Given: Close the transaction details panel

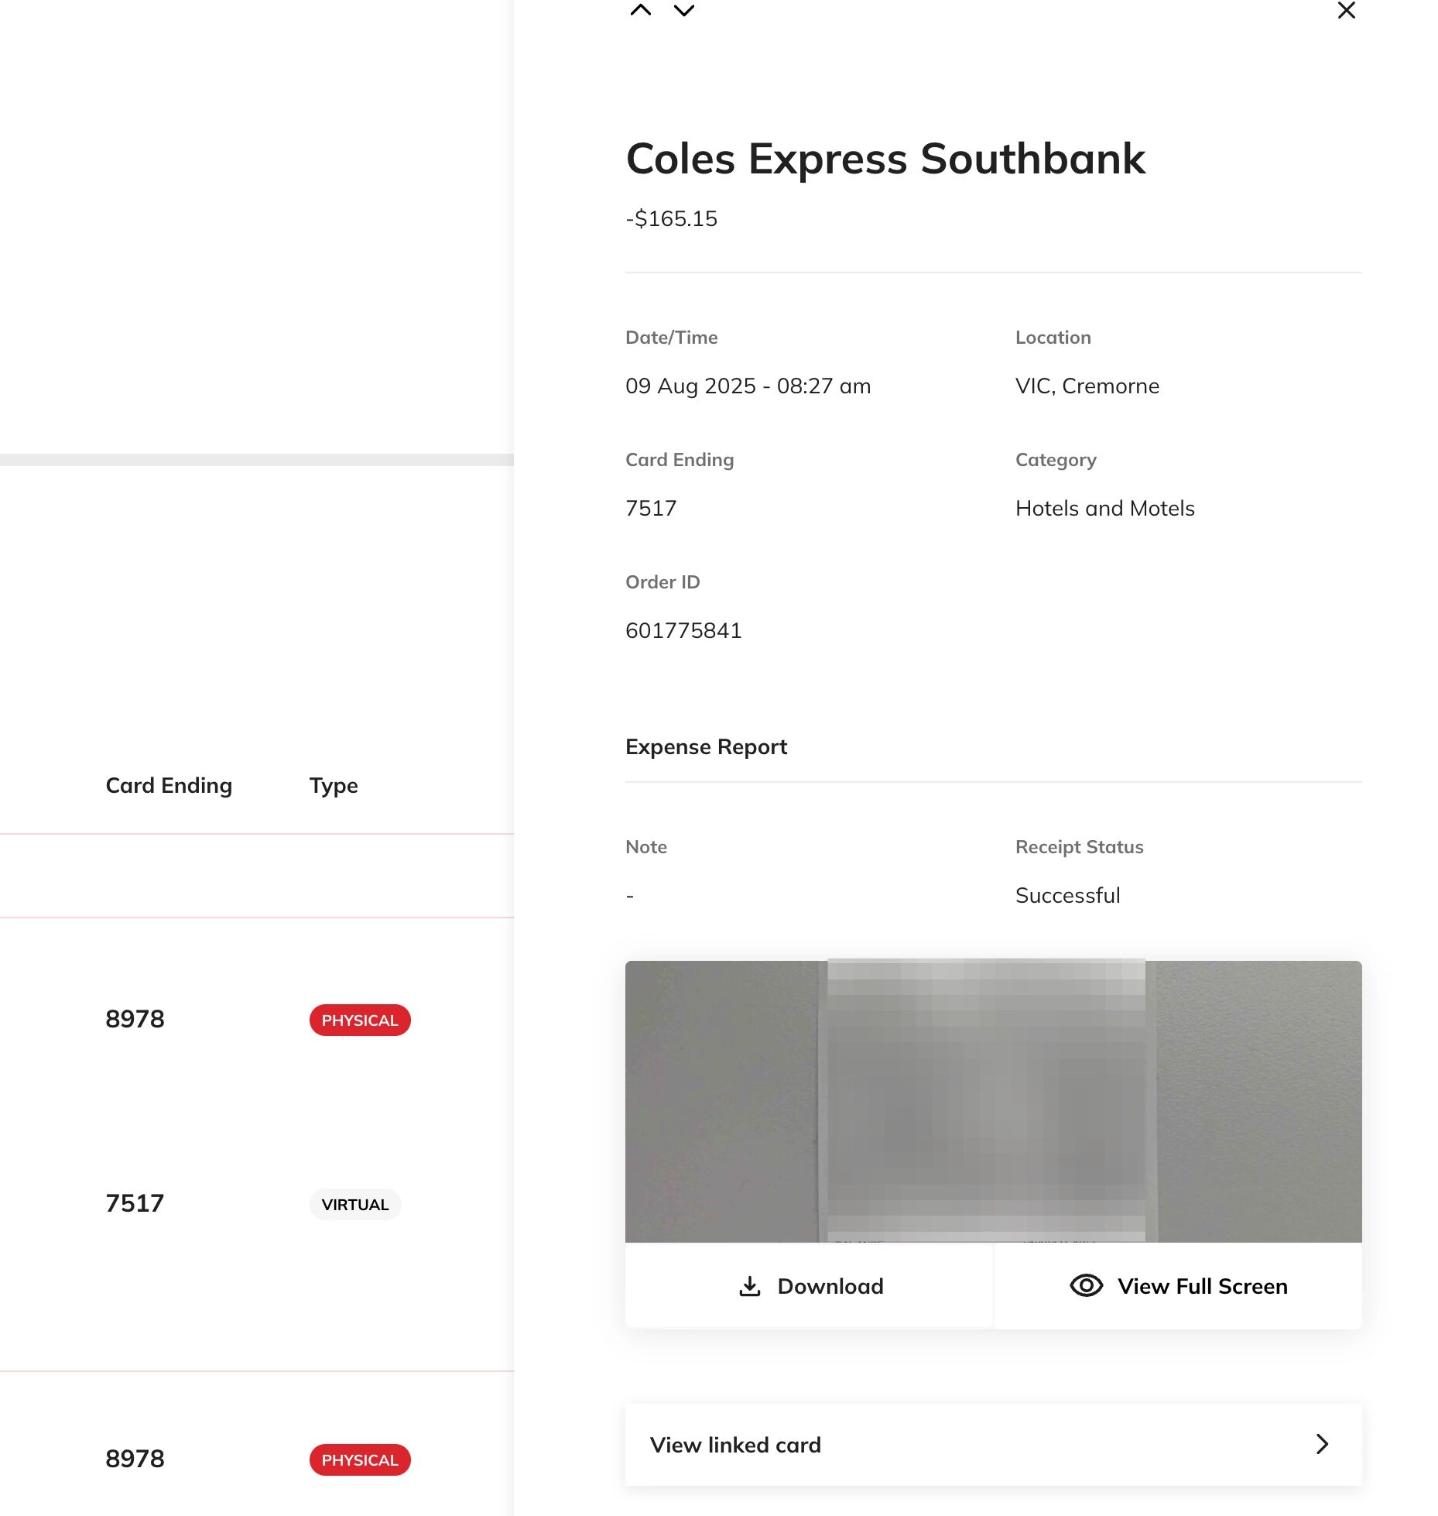Looking at the screenshot, I should [1346, 11].
